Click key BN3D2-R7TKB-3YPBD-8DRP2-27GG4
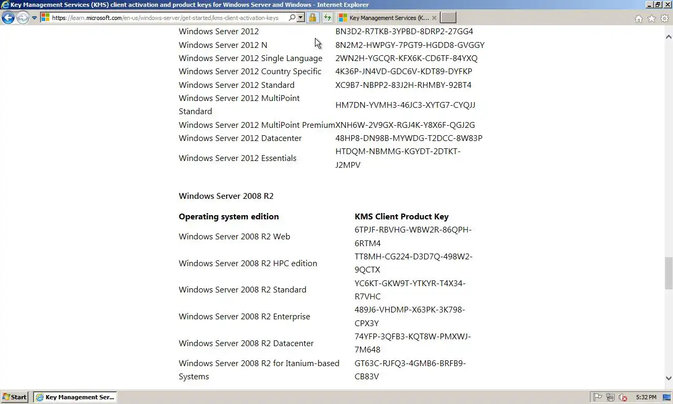This screenshot has width=673, height=404. click(404, 32)
